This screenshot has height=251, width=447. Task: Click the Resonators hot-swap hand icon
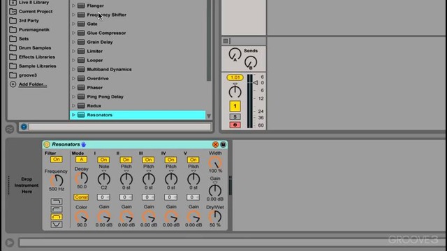pos(84,144)
